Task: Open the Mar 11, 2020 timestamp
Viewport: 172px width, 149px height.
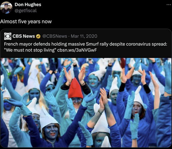Action: pyautogui.click(x=84, y=36)
